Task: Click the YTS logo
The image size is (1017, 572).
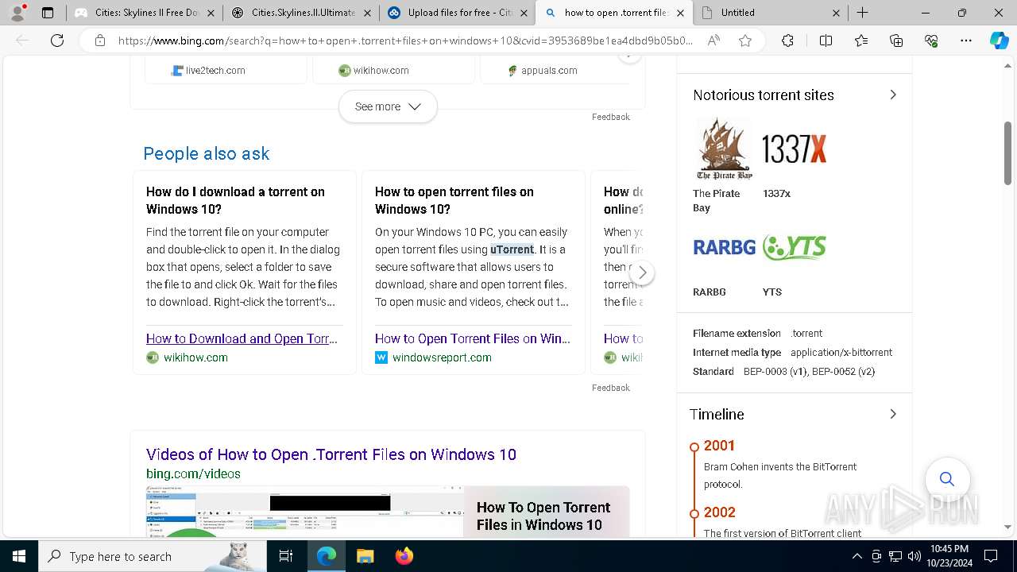Action: 795,247
